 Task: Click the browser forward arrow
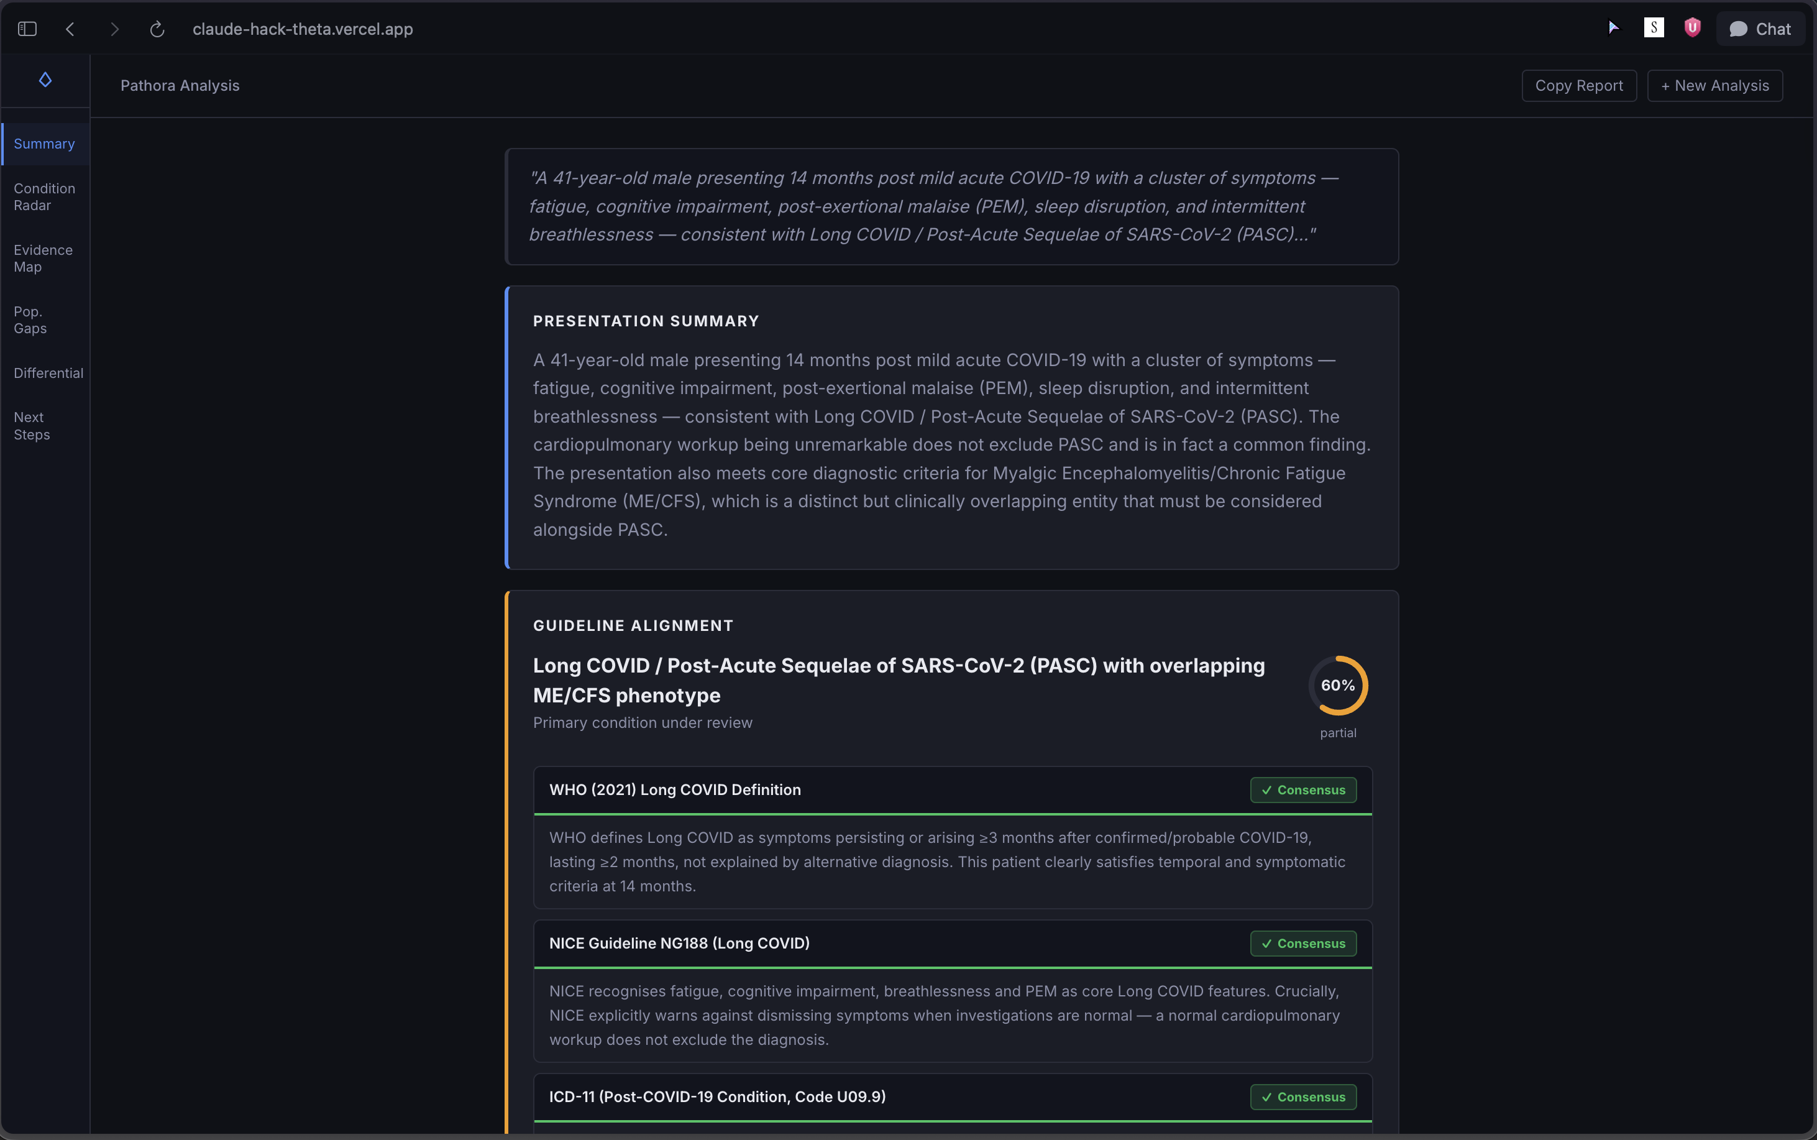tap(114, 29)
